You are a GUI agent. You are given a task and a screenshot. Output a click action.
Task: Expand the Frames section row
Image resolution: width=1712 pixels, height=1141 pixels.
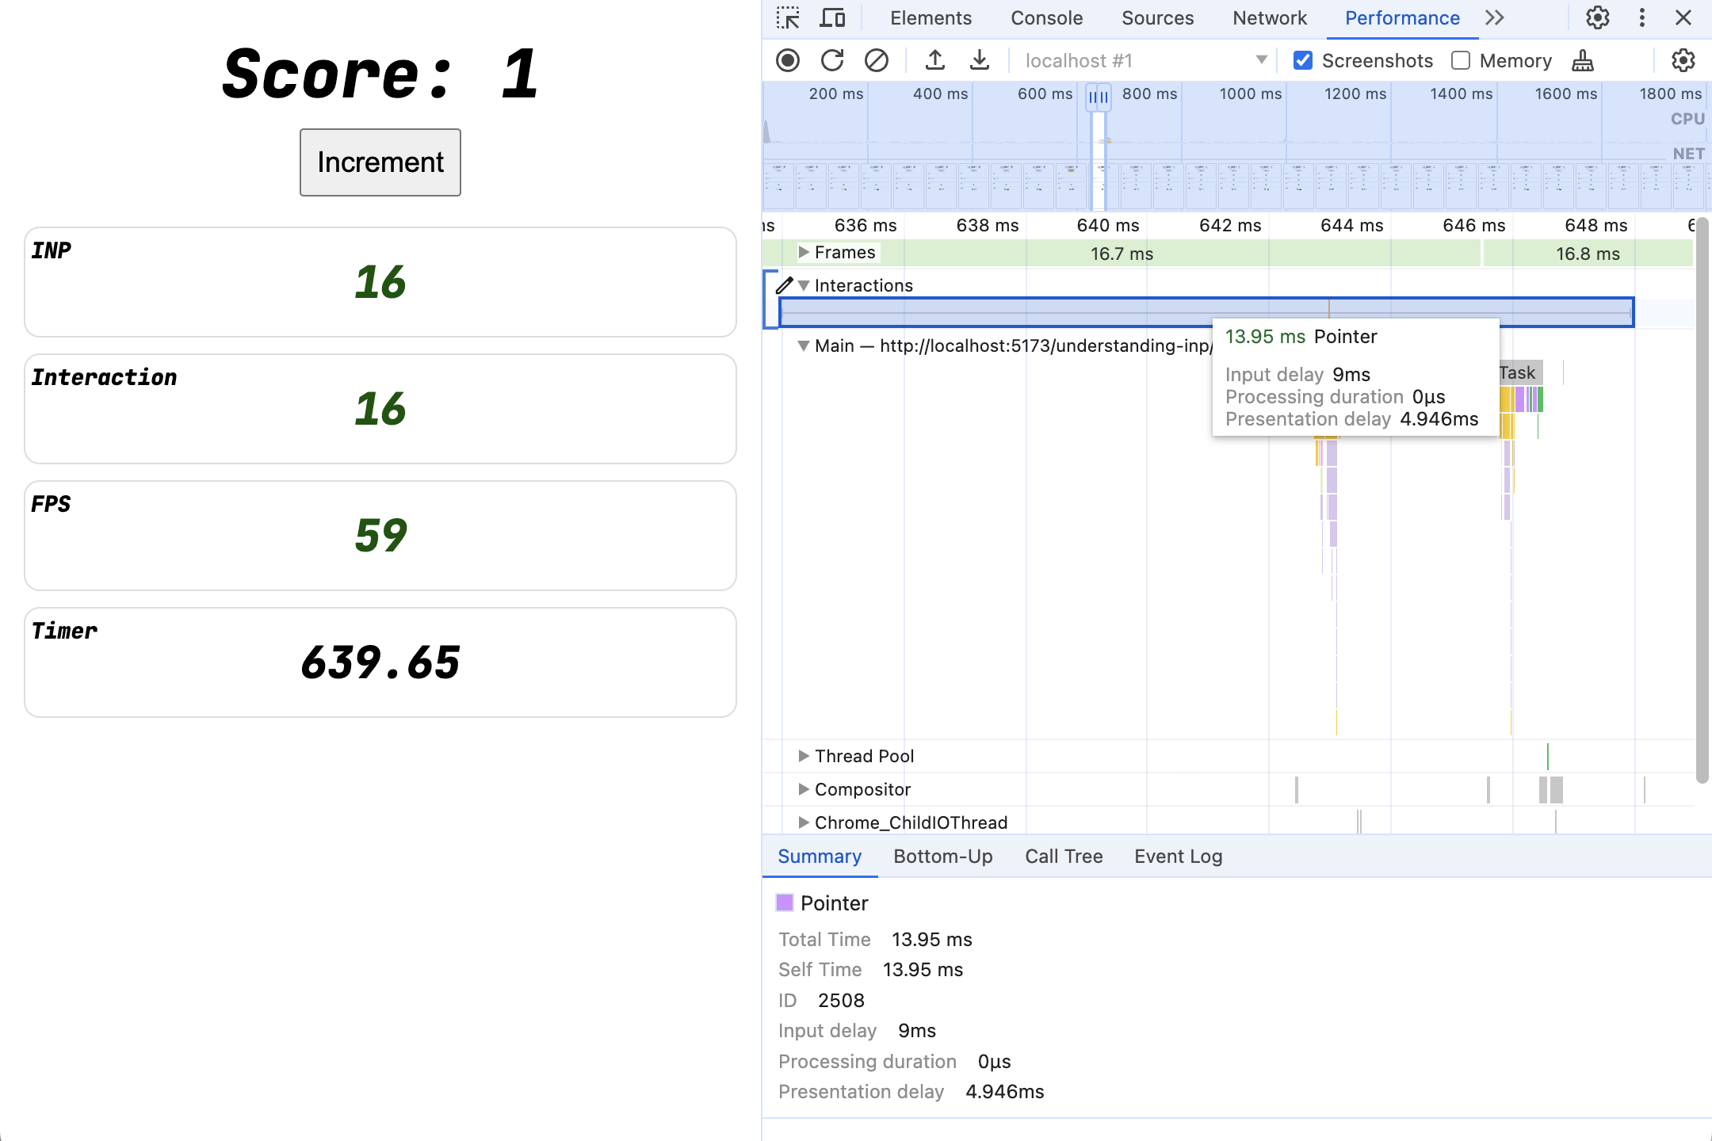coord(804,252)
